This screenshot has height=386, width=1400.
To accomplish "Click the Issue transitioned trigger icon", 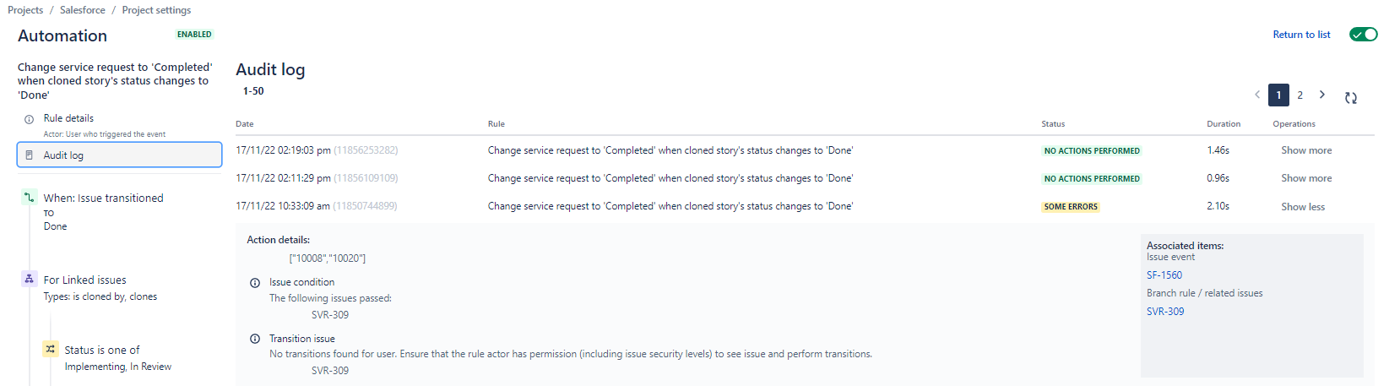I will coord(30,198).
